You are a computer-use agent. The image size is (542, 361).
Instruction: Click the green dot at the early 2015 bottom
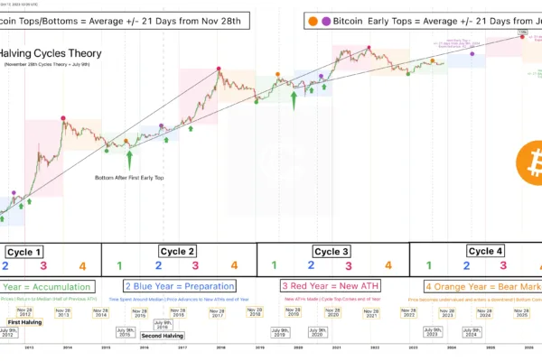(107, 151)
